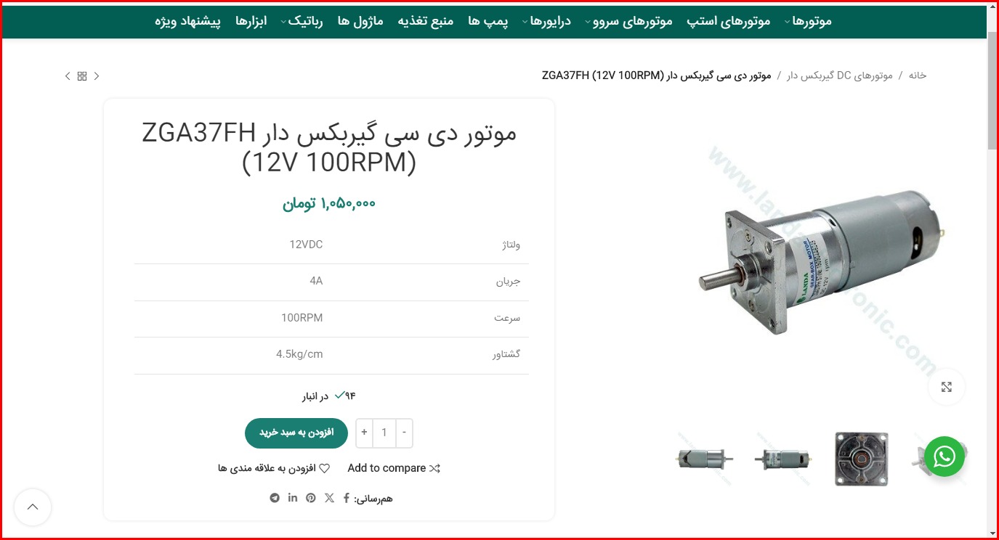The width and height of the screenshot is (999, 540).
Task: Enlarge product image with expand icon
Action: 946,387
